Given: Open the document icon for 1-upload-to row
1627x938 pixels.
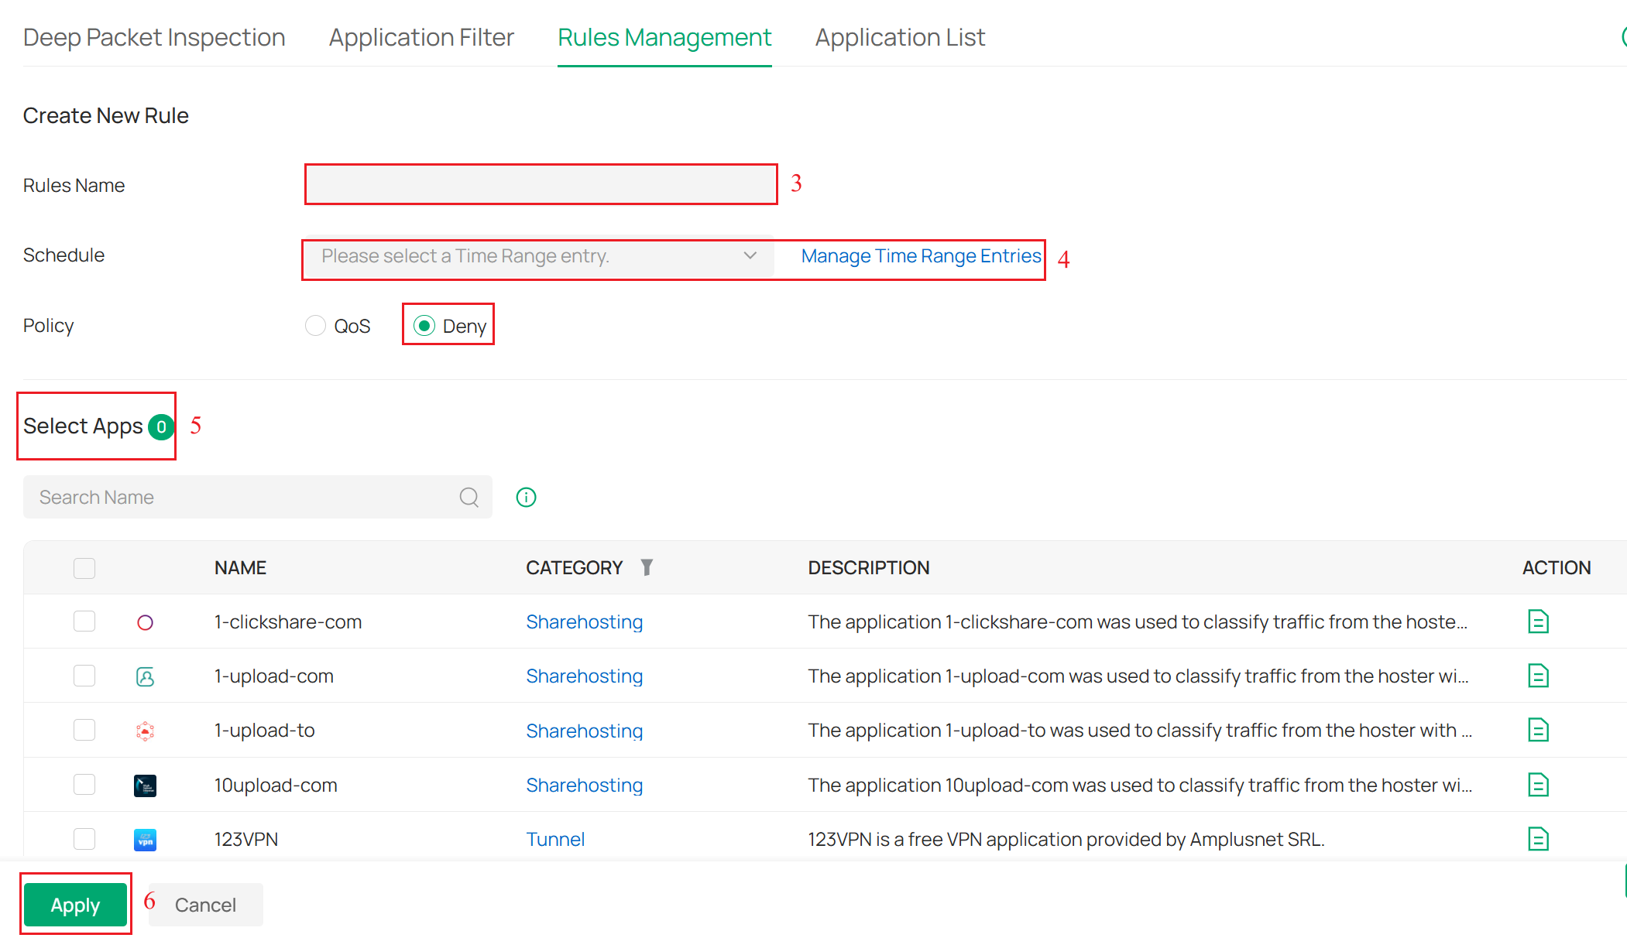Looking at the screenshot, I should click(1539, 730).
